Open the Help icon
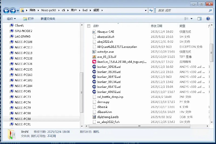 [x=208, y=19]
